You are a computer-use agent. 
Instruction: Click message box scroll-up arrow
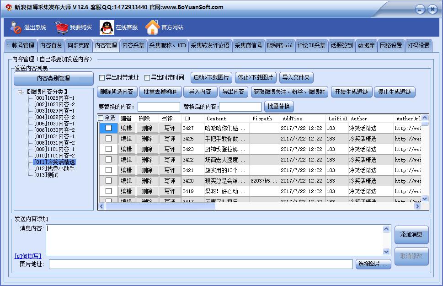click(x=386, y=229)
